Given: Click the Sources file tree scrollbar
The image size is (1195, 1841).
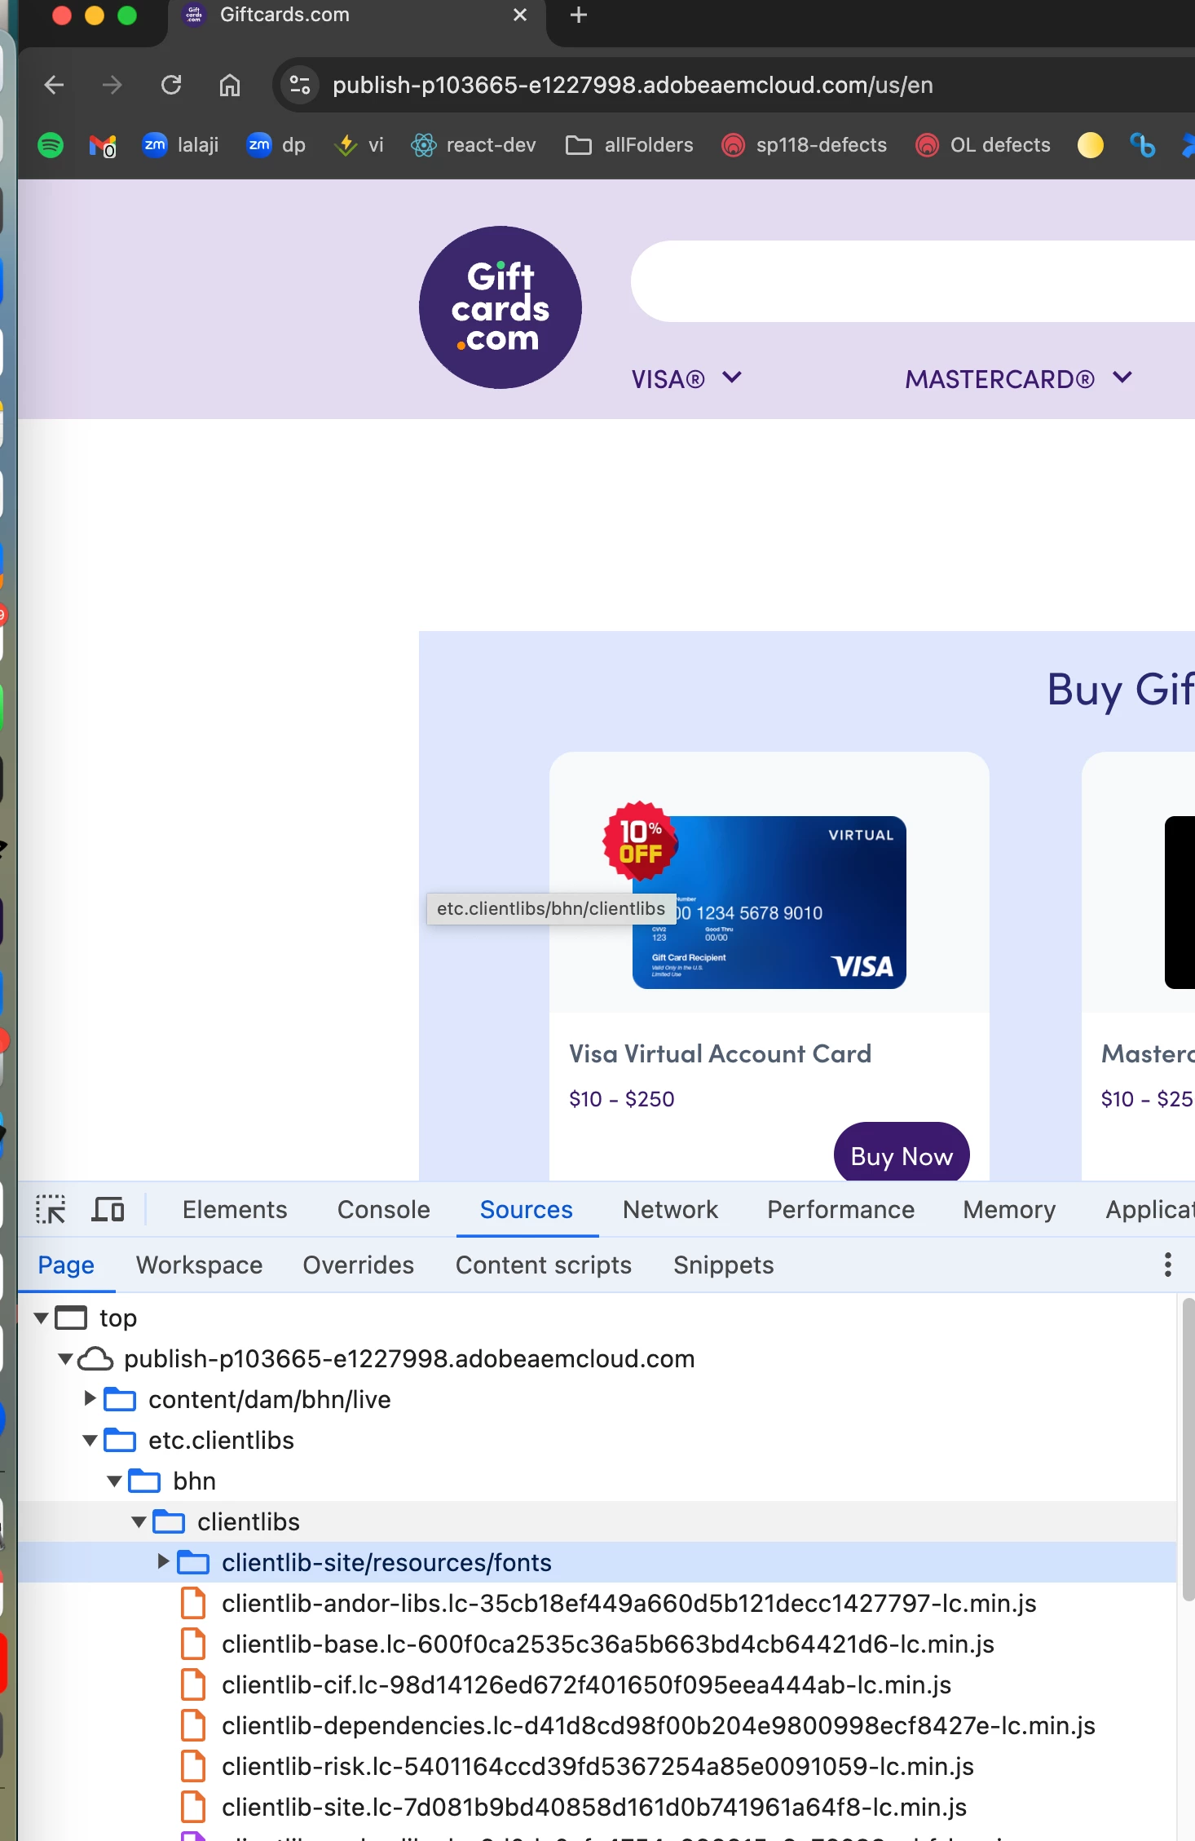Looking at the screenshot, I should coord(1187,1451).
